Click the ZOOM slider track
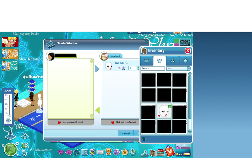Viewport: 252px width, 158px height. point(9,105)
